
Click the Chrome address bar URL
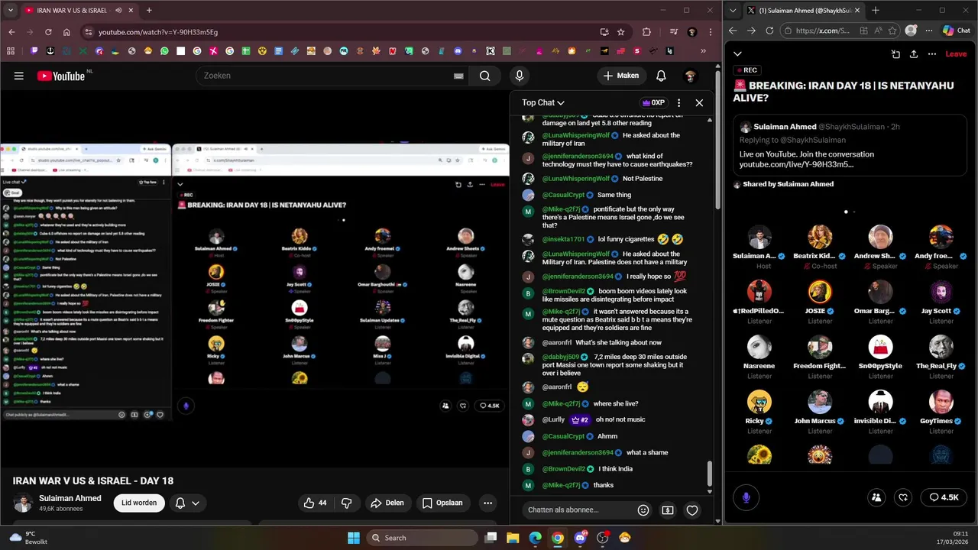pos(158,32)
